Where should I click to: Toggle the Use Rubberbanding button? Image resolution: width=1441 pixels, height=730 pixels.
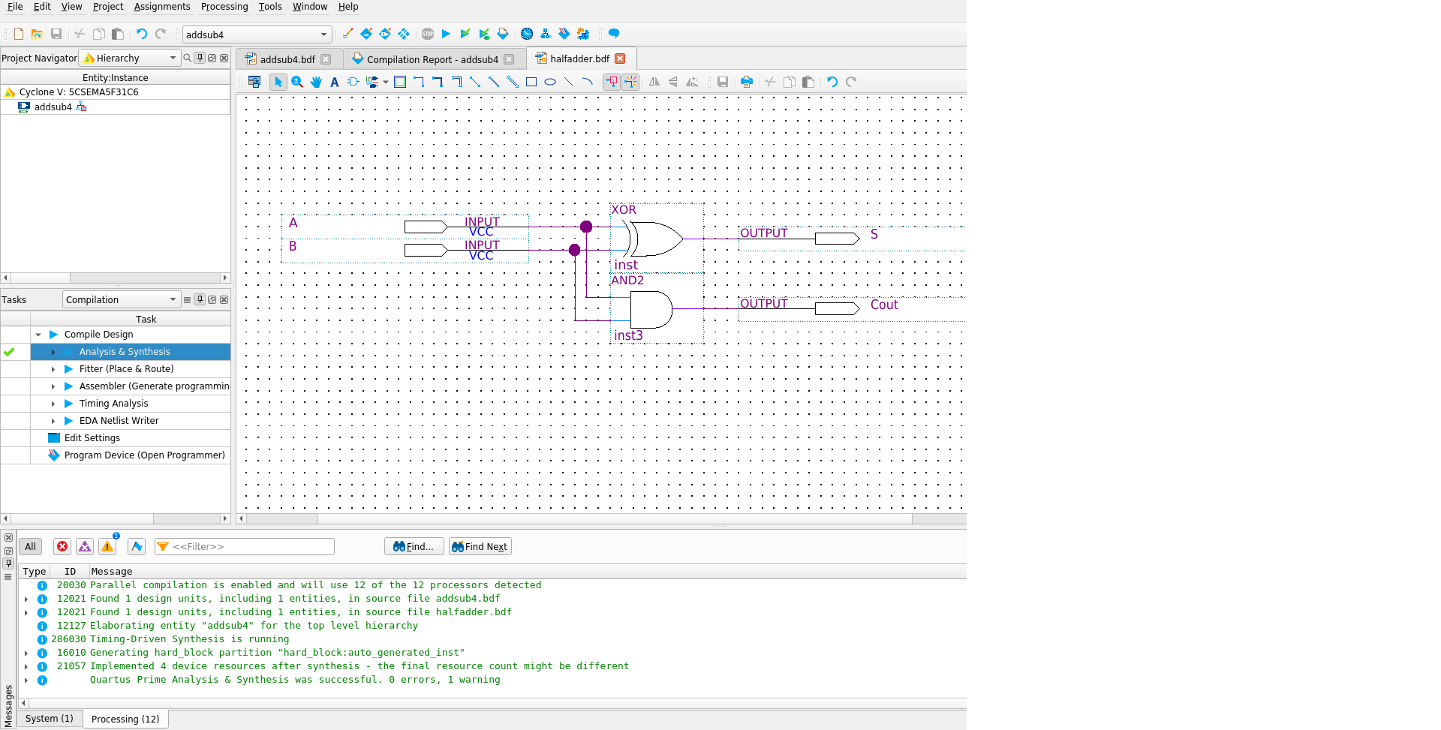pos(612,82)
